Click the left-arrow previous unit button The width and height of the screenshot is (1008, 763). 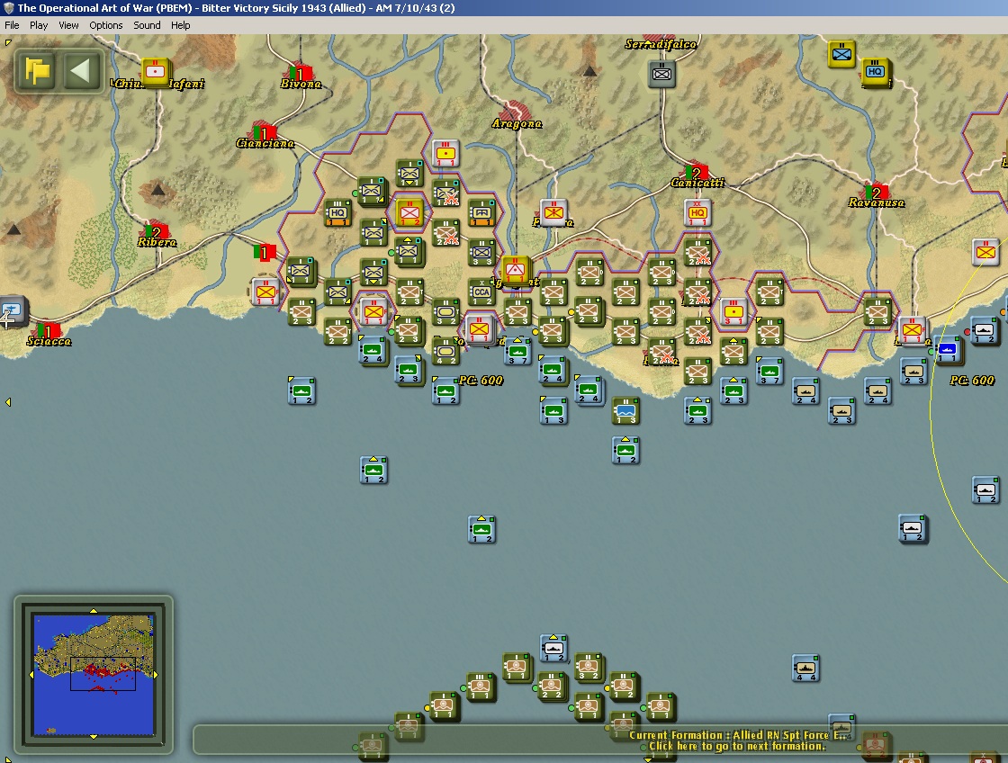point(81,70)
